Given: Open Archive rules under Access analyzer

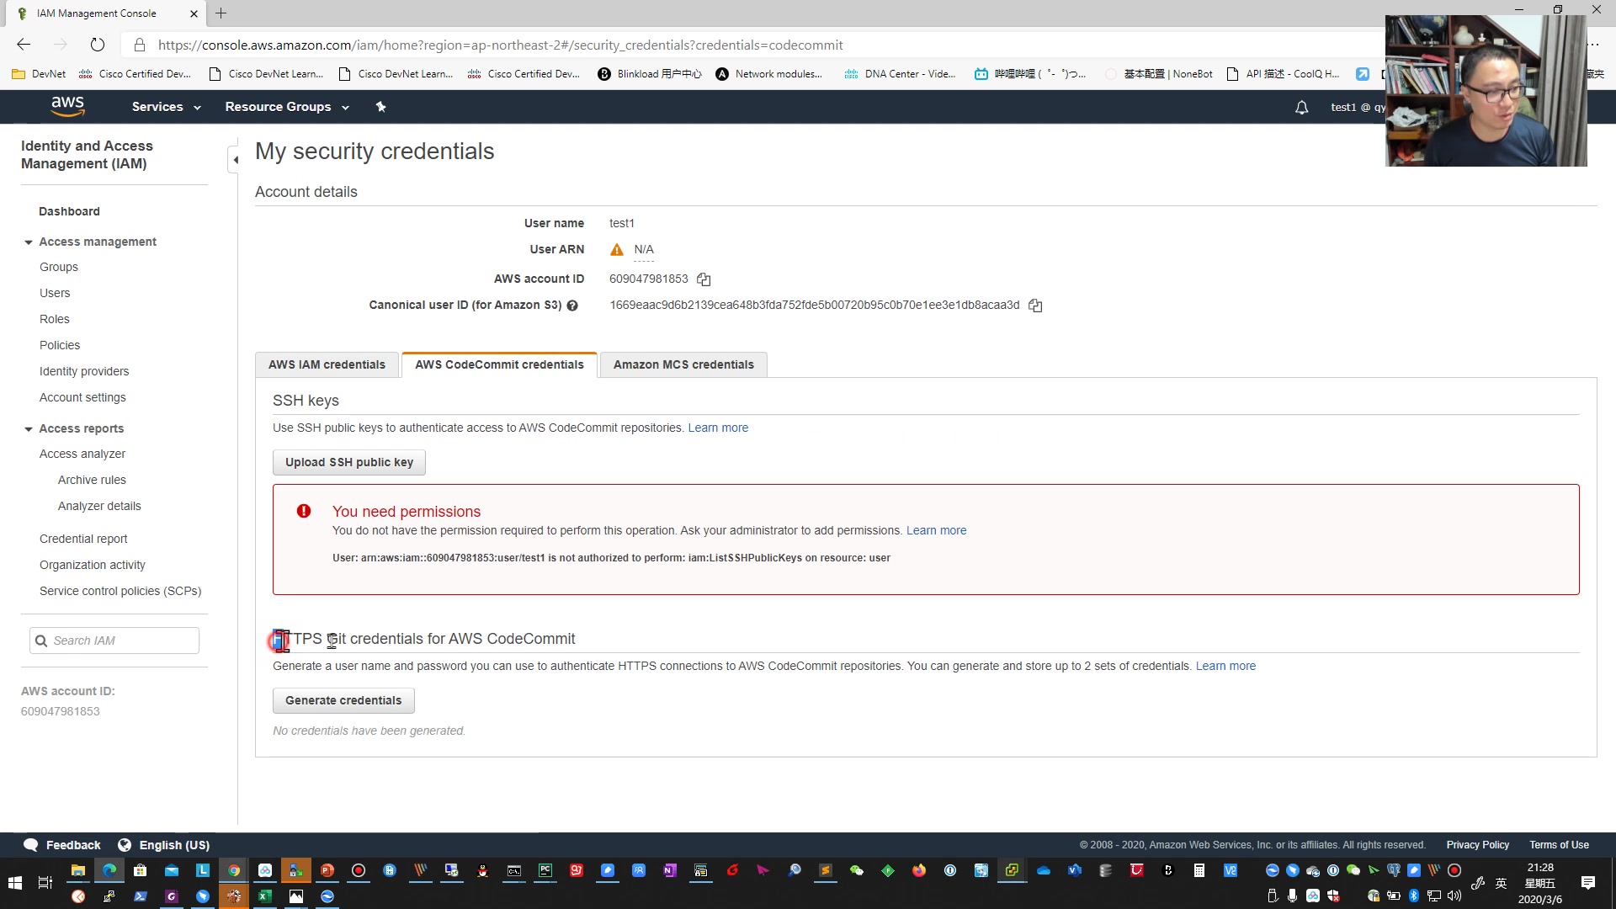Looking at the screenshot, I should pos(92,480).
